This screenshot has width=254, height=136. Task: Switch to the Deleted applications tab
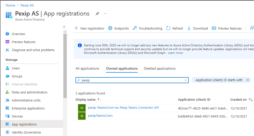pos(160,68)
